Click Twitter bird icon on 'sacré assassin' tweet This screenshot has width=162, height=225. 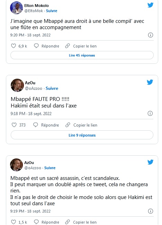pyautogui.click(x=150, y=162)
